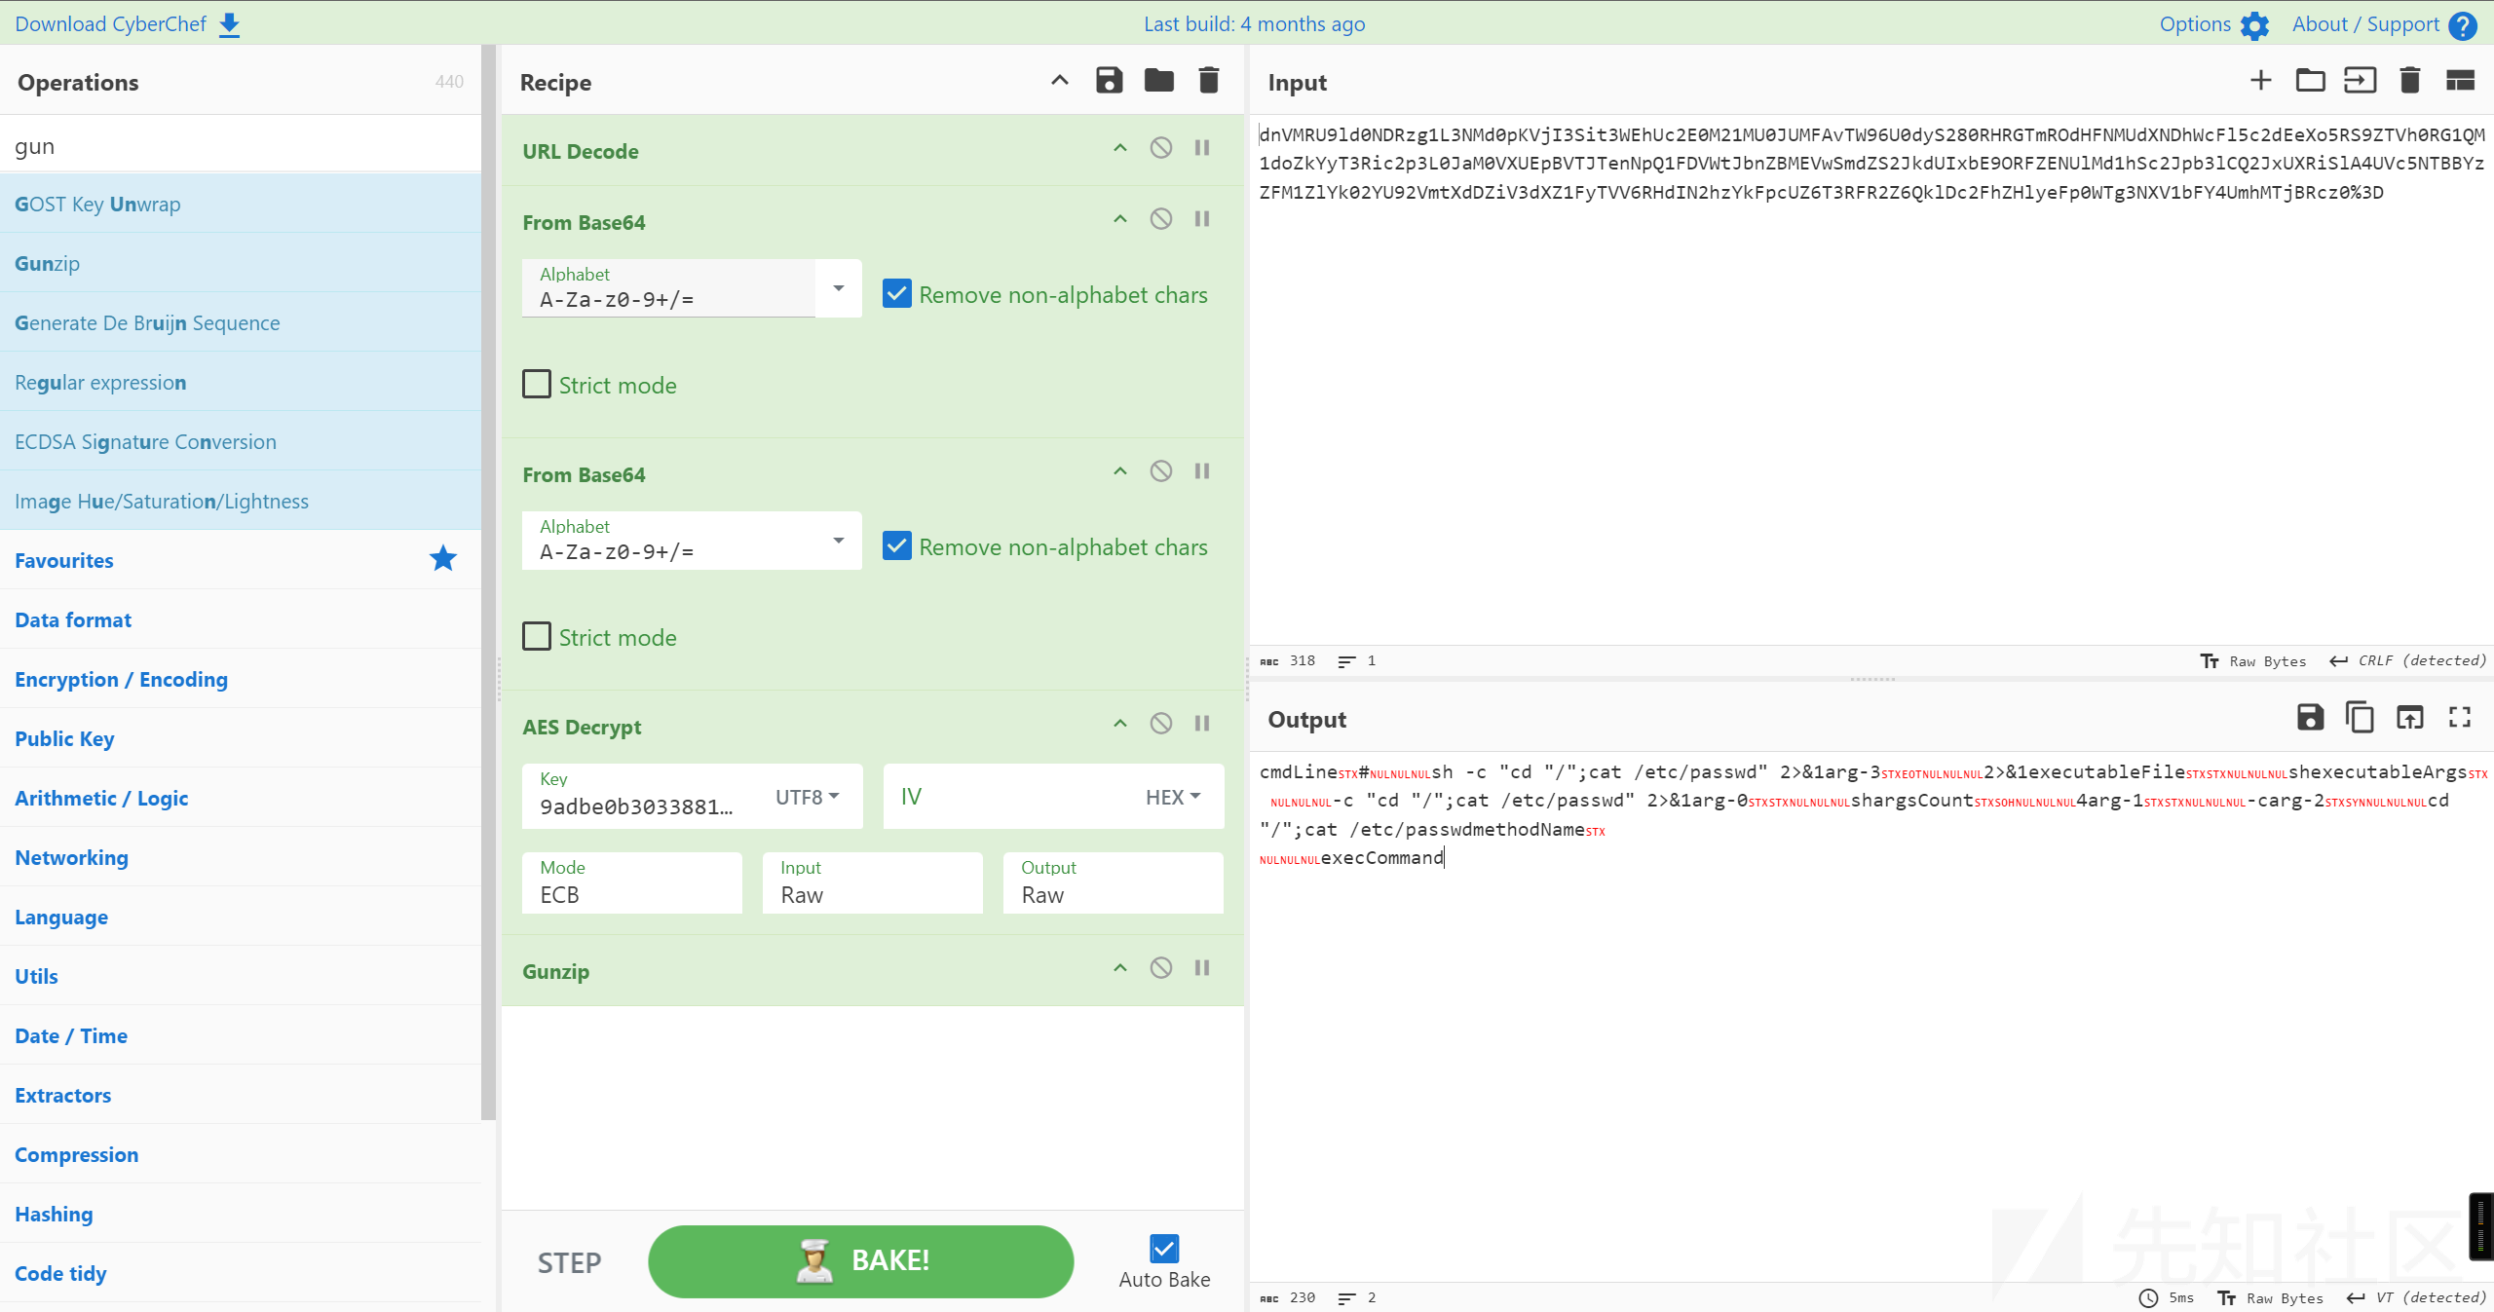Toggle second Remove non-alphabet chars checkbox
The width and height of the screenshot is (2494, 1312).
coord(896,546)
